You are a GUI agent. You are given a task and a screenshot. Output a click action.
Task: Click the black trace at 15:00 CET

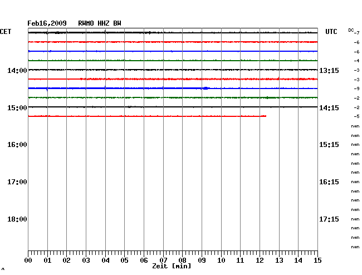[x=173, y=107]
